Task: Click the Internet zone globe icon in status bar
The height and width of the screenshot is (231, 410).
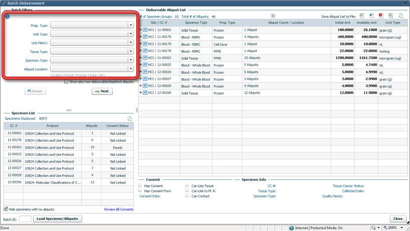Action: point(292,228)
